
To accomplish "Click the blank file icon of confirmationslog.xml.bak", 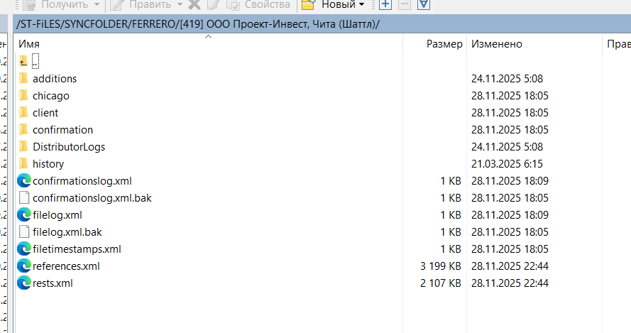I will point(24,197).
